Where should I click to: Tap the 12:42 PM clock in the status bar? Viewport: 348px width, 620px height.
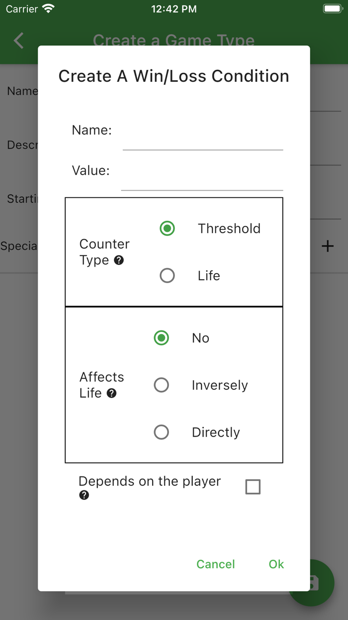174,8
